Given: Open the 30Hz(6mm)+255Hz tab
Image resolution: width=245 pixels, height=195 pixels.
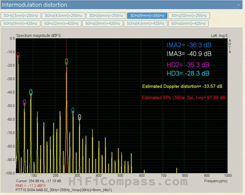Looking at the screenshot, I should click(106, 16).
